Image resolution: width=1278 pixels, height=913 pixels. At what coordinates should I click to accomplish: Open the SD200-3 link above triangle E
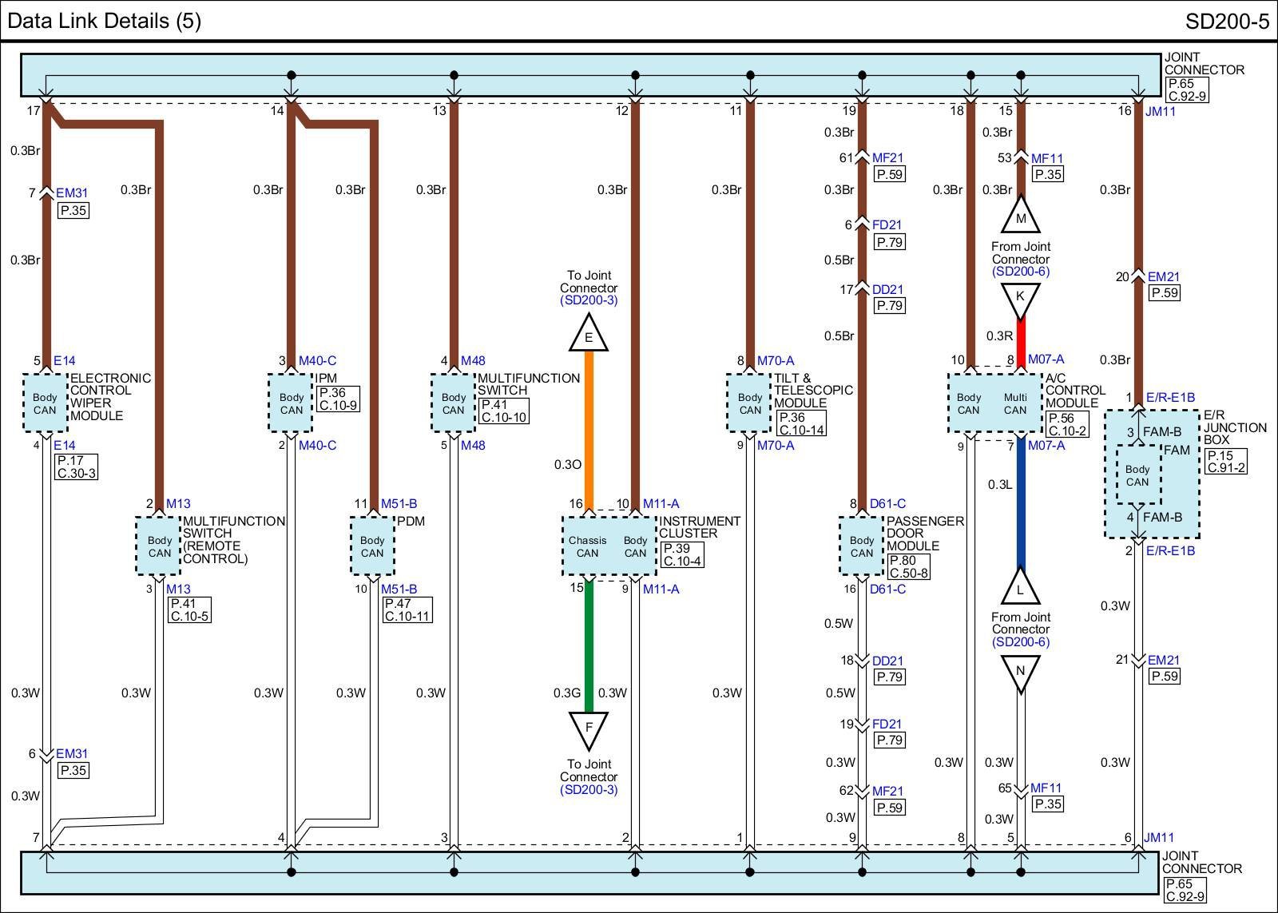point(589,301)
